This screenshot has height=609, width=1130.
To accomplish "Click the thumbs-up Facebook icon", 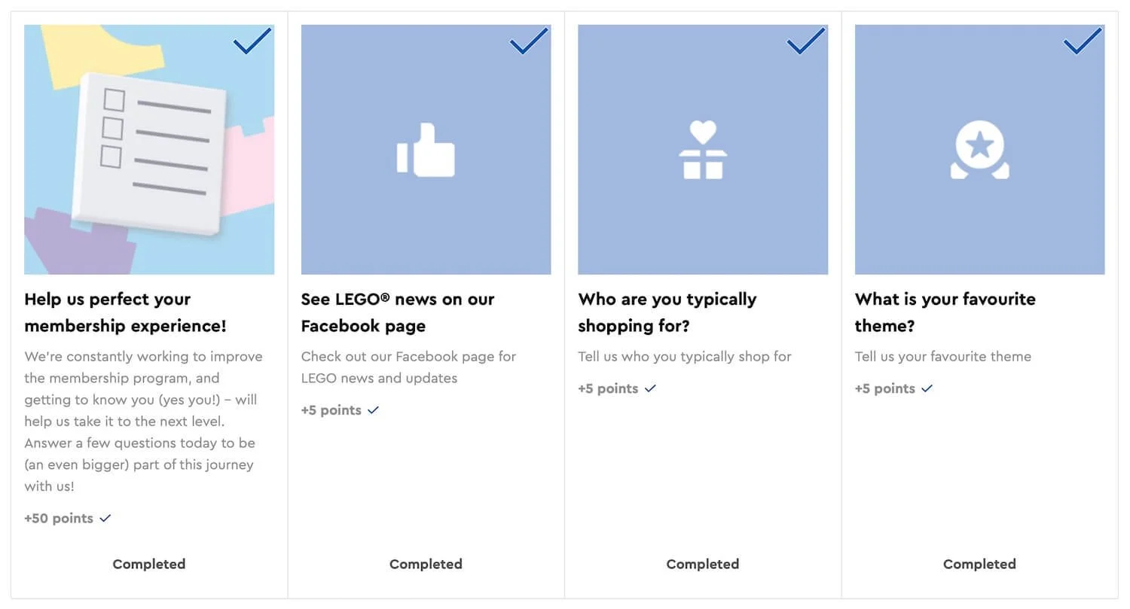I will tap(426, 150).
